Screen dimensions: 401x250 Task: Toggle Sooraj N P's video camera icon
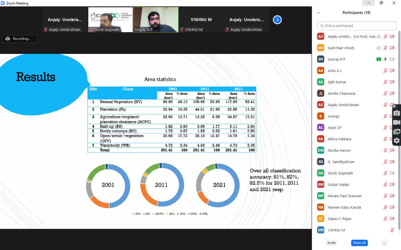(392, 59)
